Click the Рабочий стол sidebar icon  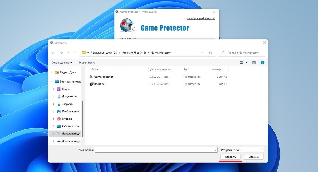pyautogui.click(x=59, y=126)
